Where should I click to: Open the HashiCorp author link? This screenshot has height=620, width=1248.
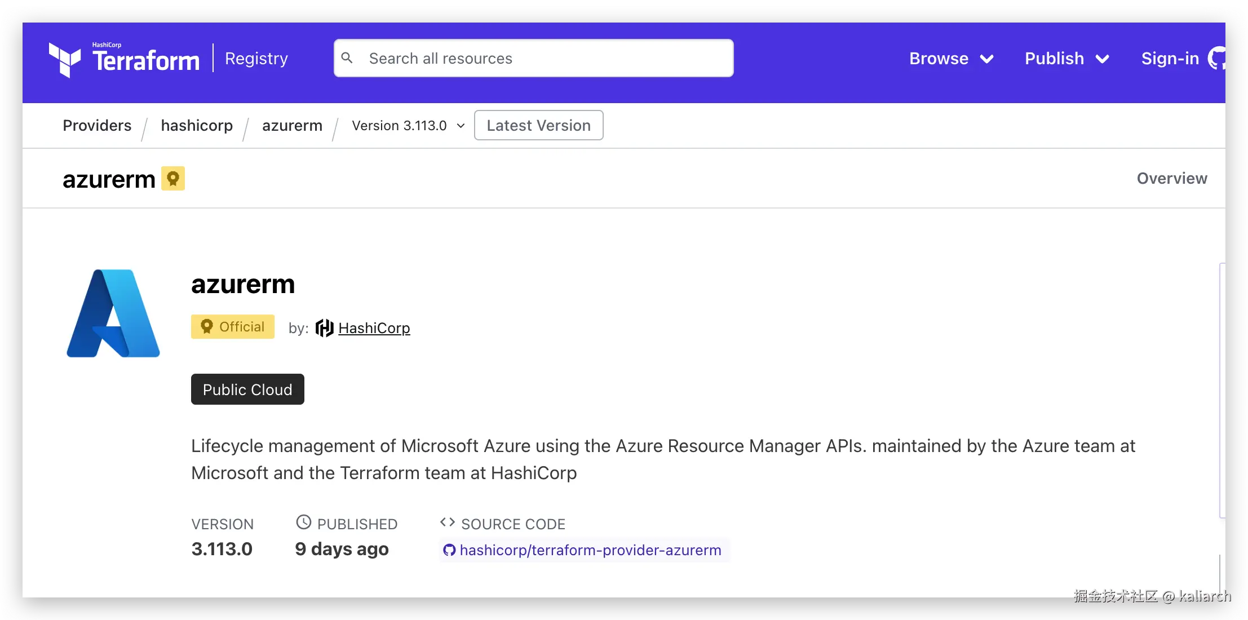(374, 328)
